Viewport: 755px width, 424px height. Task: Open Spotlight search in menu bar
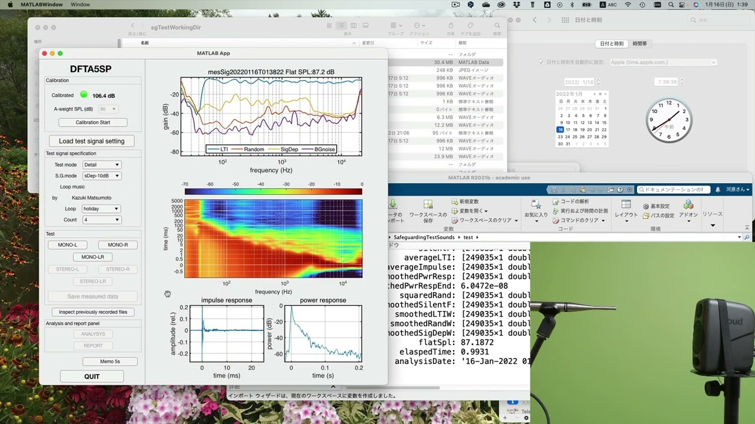click(671, 5)
